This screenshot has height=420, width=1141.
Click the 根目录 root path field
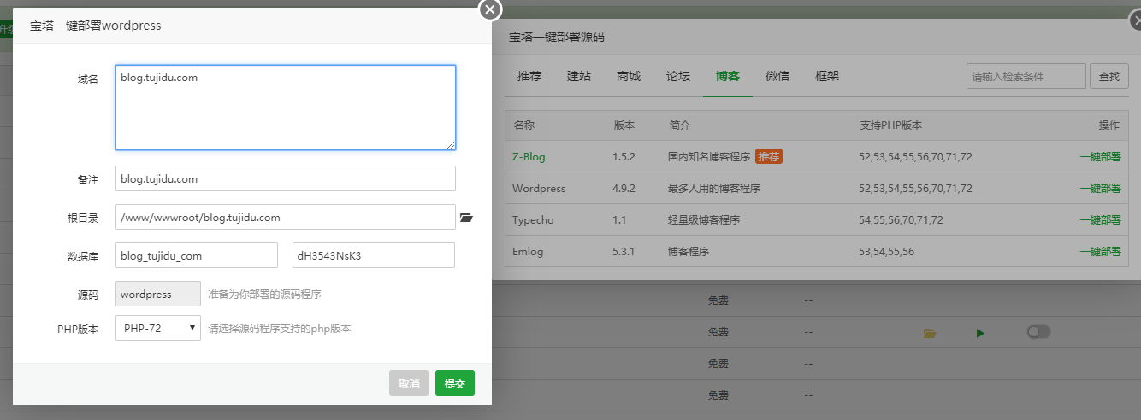(x=286, y=217)
